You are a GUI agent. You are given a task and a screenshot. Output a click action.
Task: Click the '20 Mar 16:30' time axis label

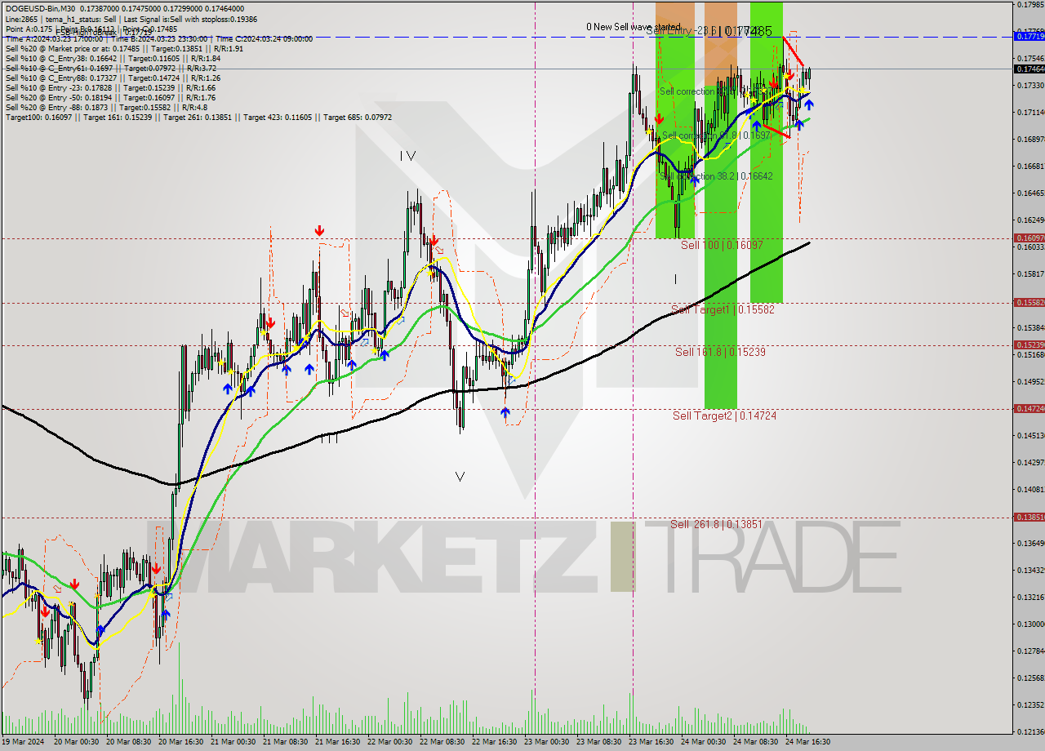[x=180, y=742]
